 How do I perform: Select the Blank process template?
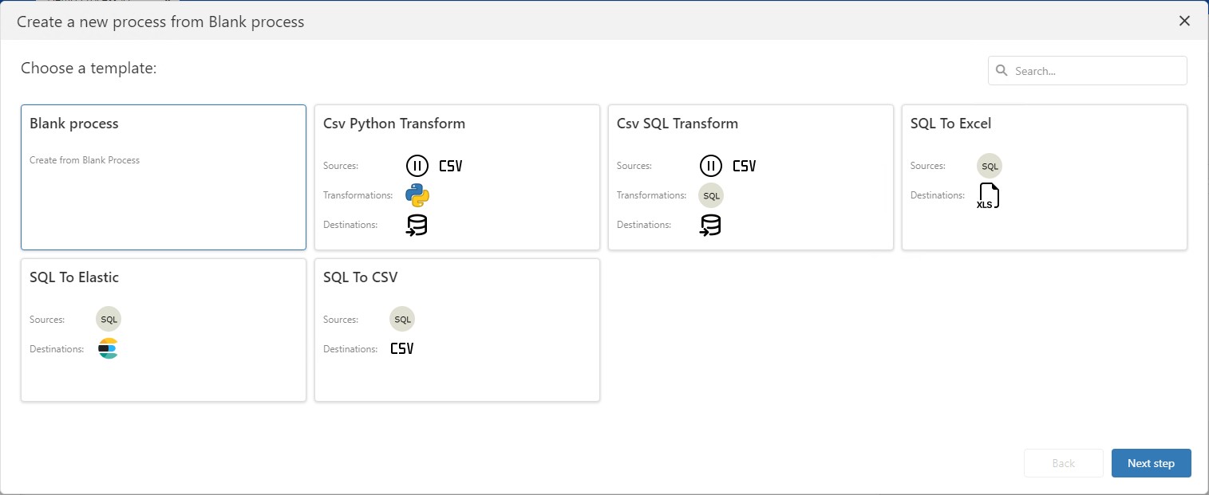[x=163, y=177]
